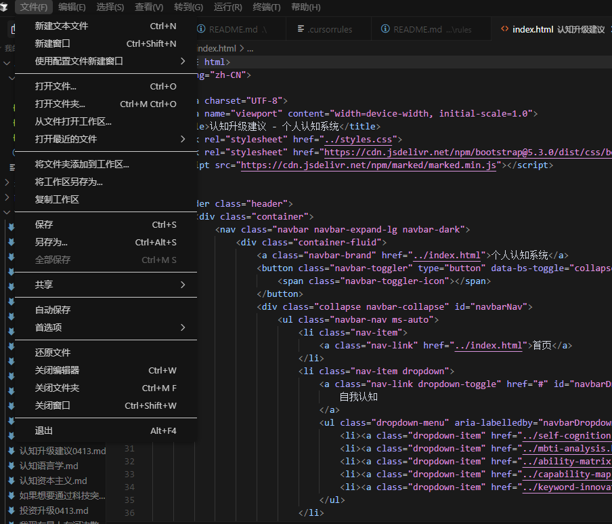
Task: Click the file icon on .cursorrules tab
Action: [301, 28]
